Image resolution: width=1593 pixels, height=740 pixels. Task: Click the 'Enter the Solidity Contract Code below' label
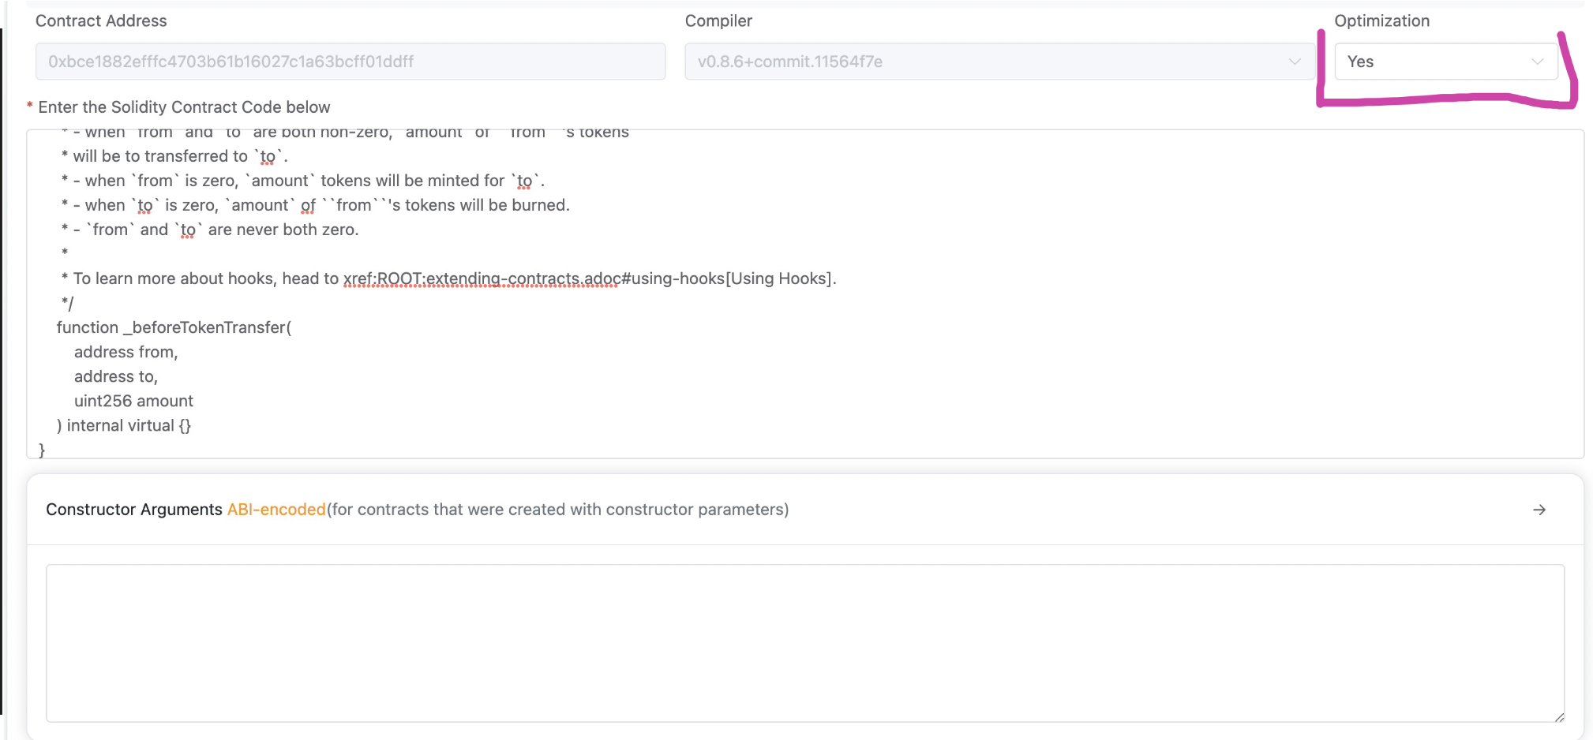pyautogui.click(x=184, y=107)
